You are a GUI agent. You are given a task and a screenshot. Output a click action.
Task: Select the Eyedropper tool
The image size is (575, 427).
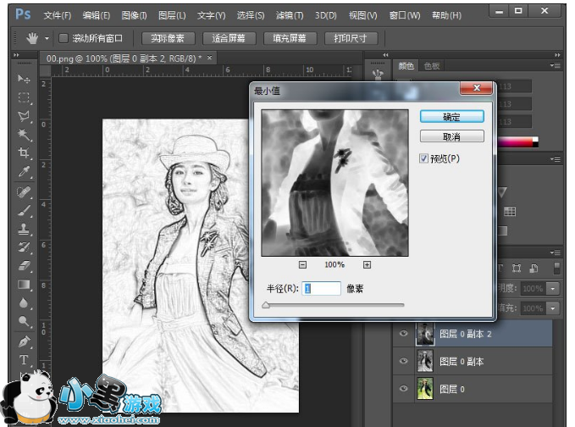[24, 172]
